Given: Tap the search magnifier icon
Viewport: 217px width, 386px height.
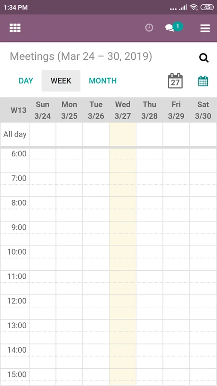Looking at the screenshot, I should pos(203,58).
